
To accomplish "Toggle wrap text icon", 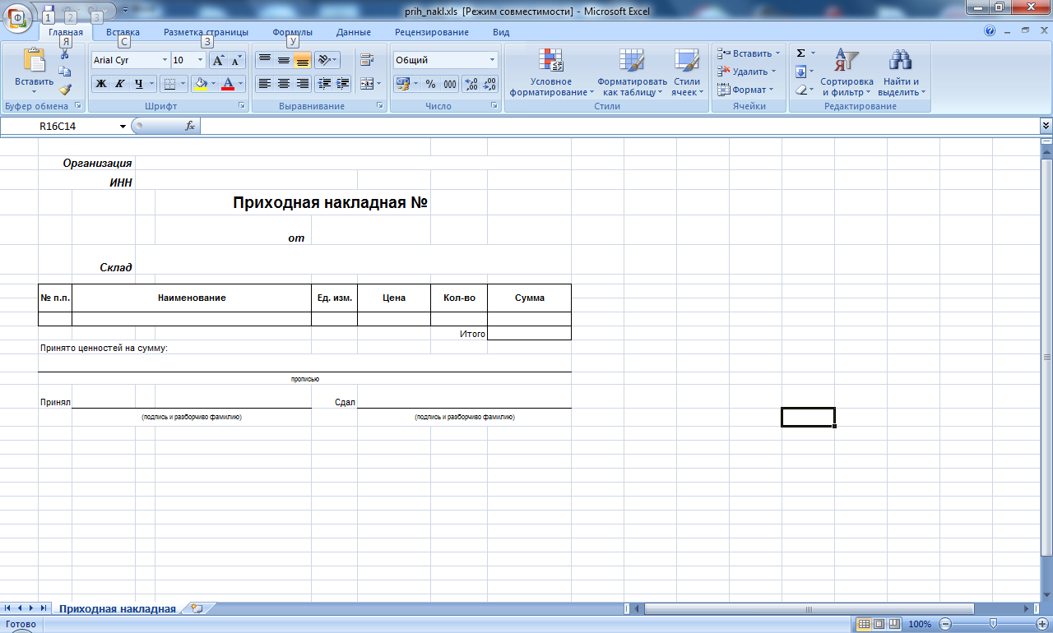I will pos(367,59).
